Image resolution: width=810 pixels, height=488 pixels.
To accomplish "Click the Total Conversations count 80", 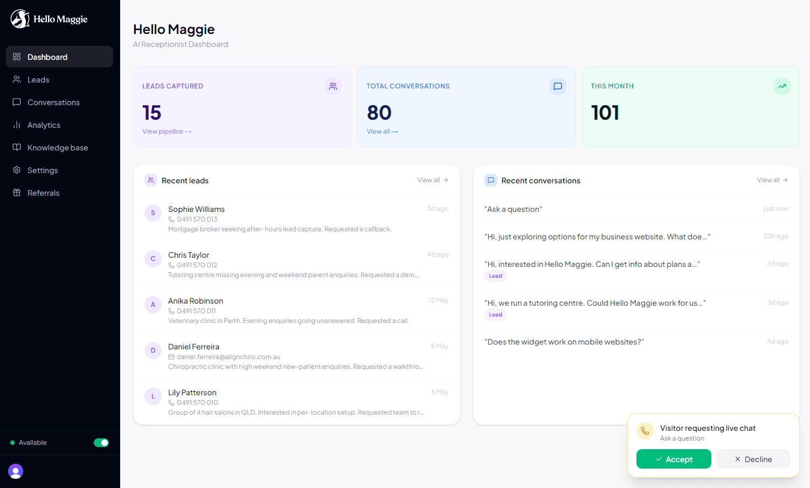I will (379, 113).
